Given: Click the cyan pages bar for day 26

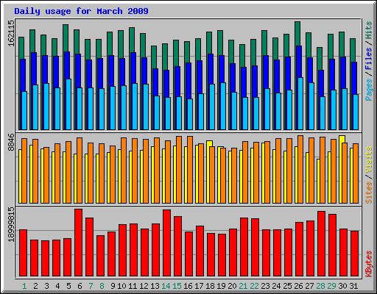Looking at the screenshot, I should pyautogui.click(x=300, y=104).
